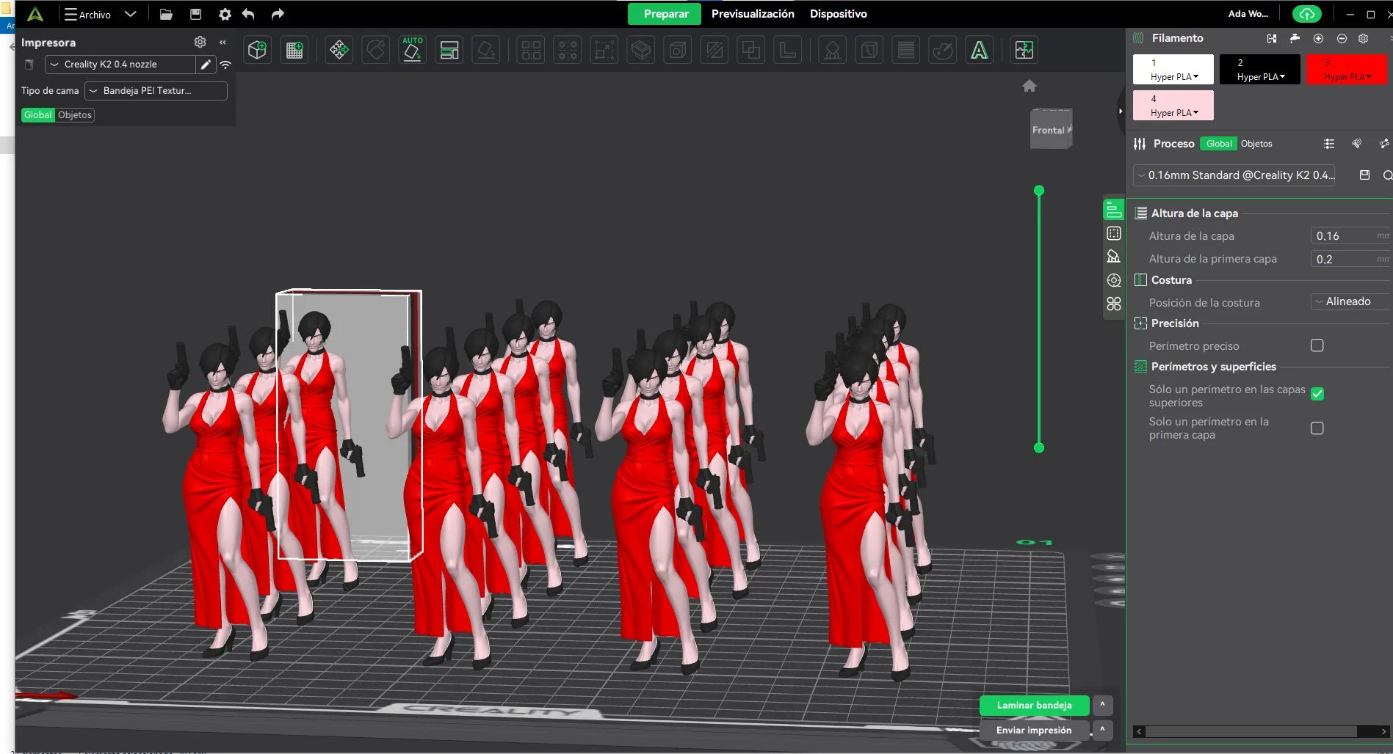Screen dimensions: 1393x754
Task: Switch to the Previsualización tab
Action: coord(753,14)
